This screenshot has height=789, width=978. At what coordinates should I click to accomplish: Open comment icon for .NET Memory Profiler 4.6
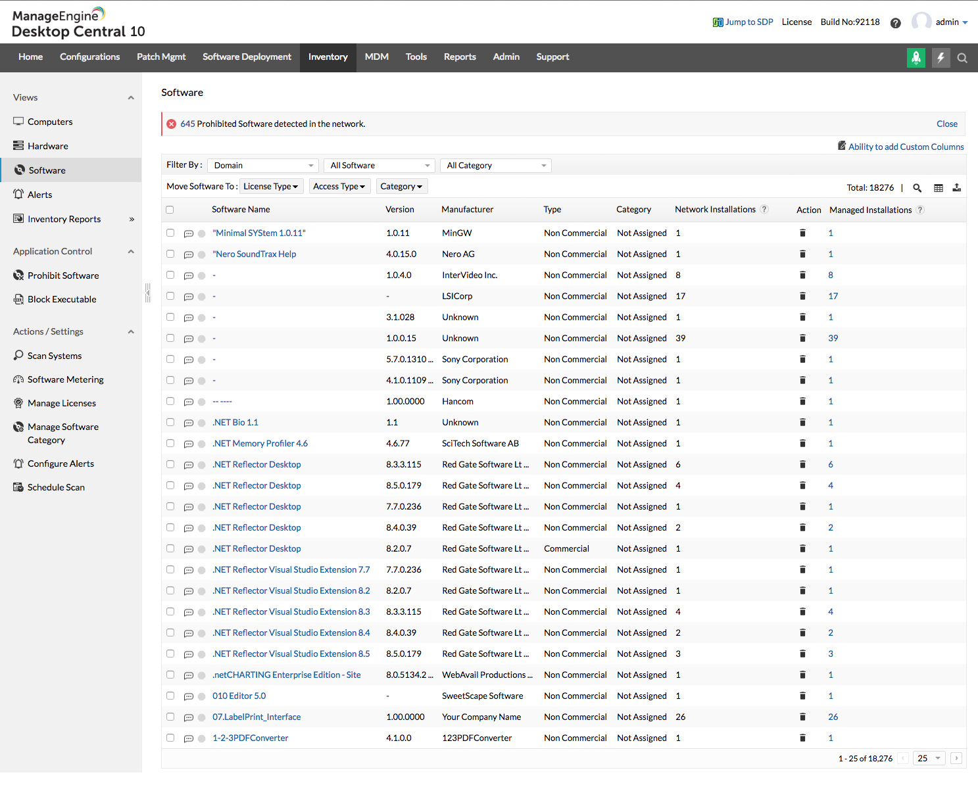(x=189, y=444)
